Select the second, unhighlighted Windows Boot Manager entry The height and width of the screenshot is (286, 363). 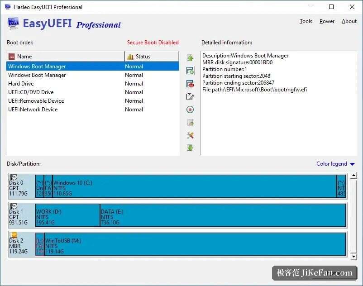(93, 75)
